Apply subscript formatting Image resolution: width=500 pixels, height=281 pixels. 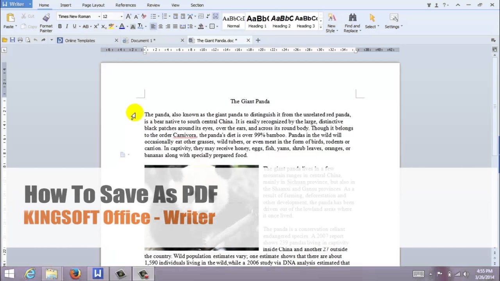[x=104, y=27]
